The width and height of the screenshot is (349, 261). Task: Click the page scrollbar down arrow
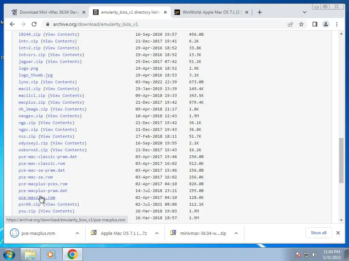[x=341, y=220]
